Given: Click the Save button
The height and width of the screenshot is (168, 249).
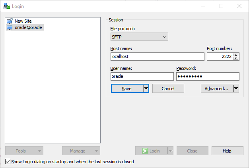Looking at the screenshot, I should (127, 89).
